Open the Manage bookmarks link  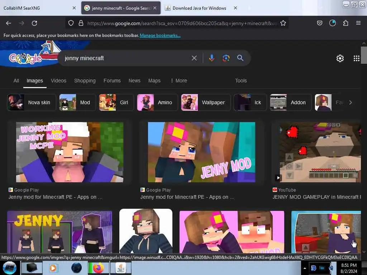pos(160,35)
